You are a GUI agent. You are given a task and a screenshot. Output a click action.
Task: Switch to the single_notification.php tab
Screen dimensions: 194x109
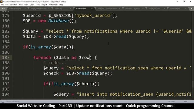pyautogui.click(x=39, y=9)
